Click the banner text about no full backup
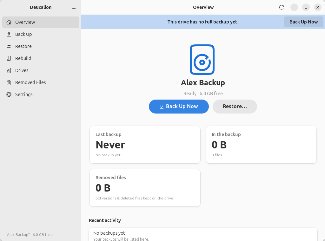This screenshot has width=325, height=241. coord(203,22)
